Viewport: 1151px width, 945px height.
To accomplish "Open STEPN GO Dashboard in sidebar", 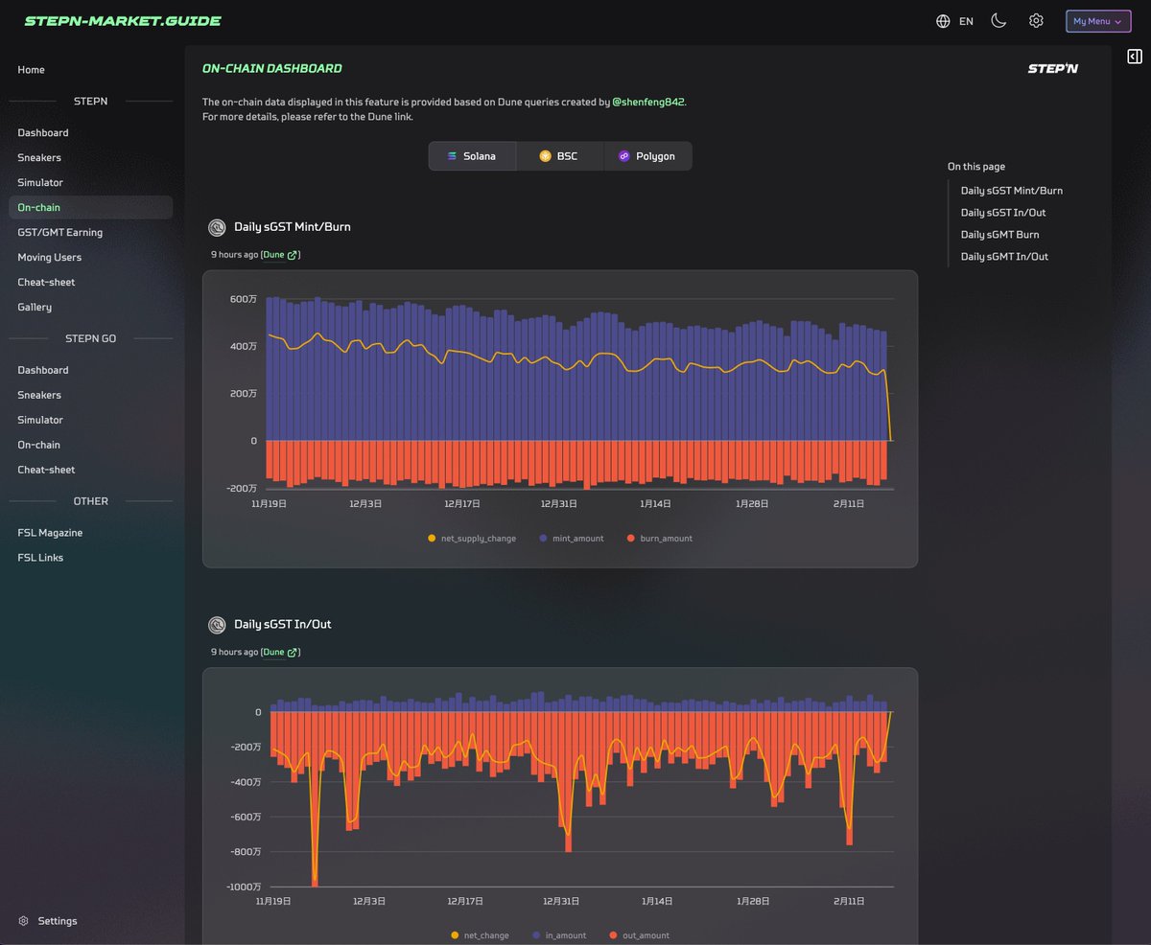I will pyautogui.click(x=43, y=371).
